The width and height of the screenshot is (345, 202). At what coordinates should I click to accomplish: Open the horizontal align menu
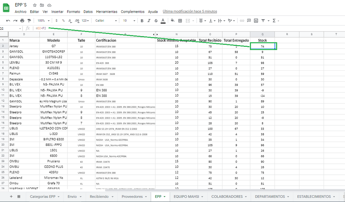(x=202, y=21)
